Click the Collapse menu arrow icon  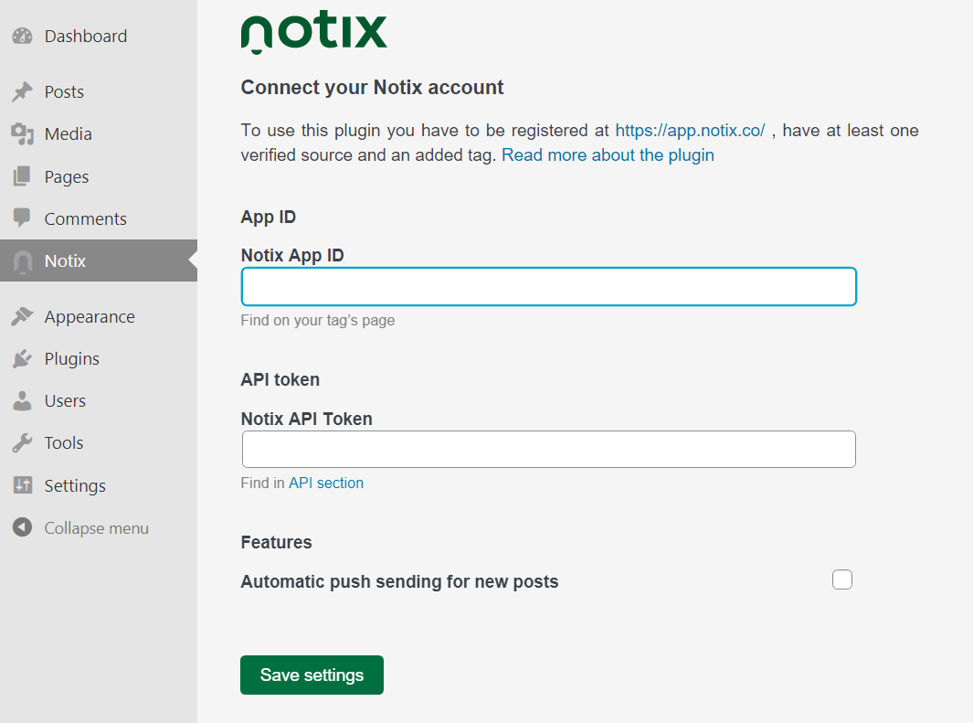[22, 527]
